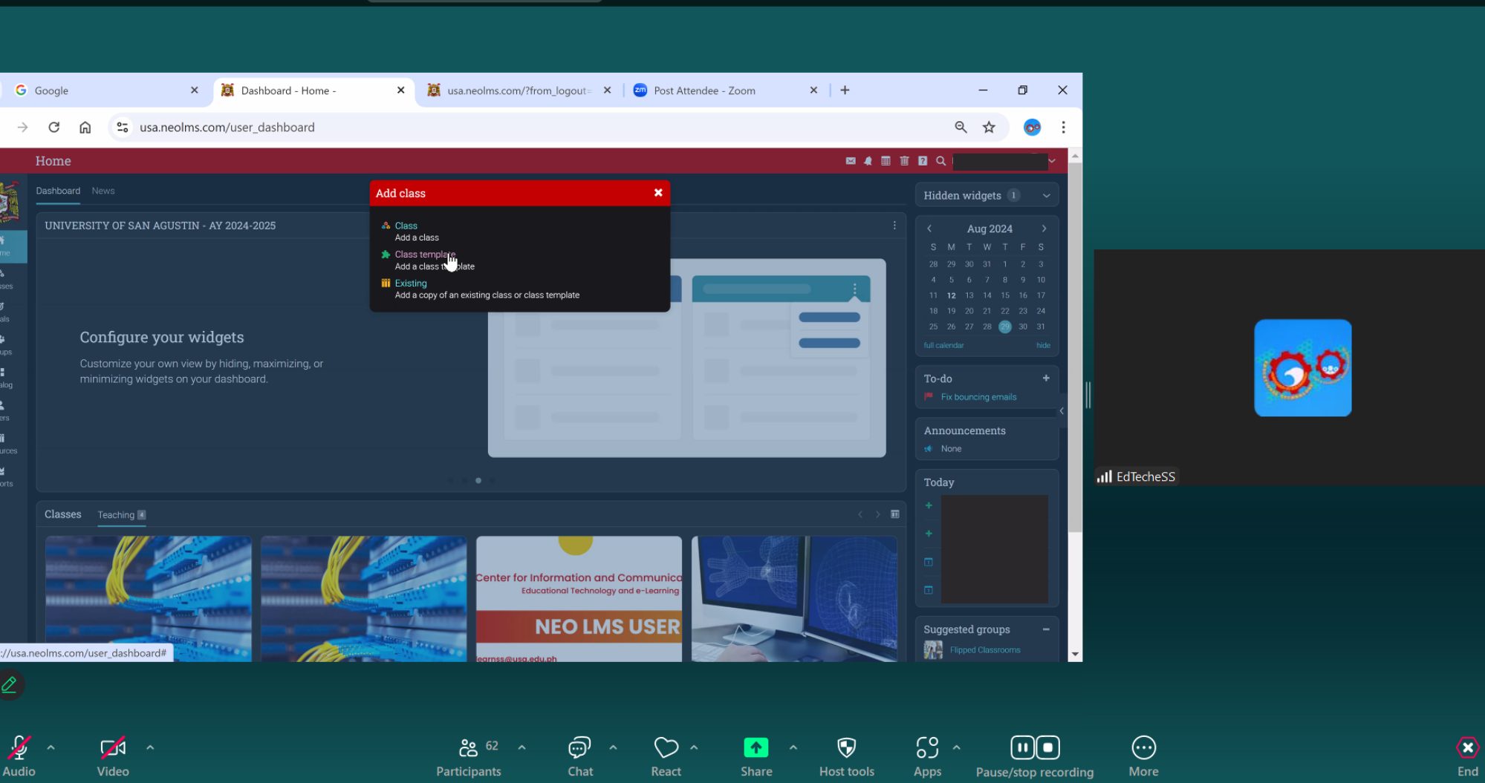Show previous classes with left arrow
Screen dimensions: 1485x783
pyautogui.click(x=860, y=514)
